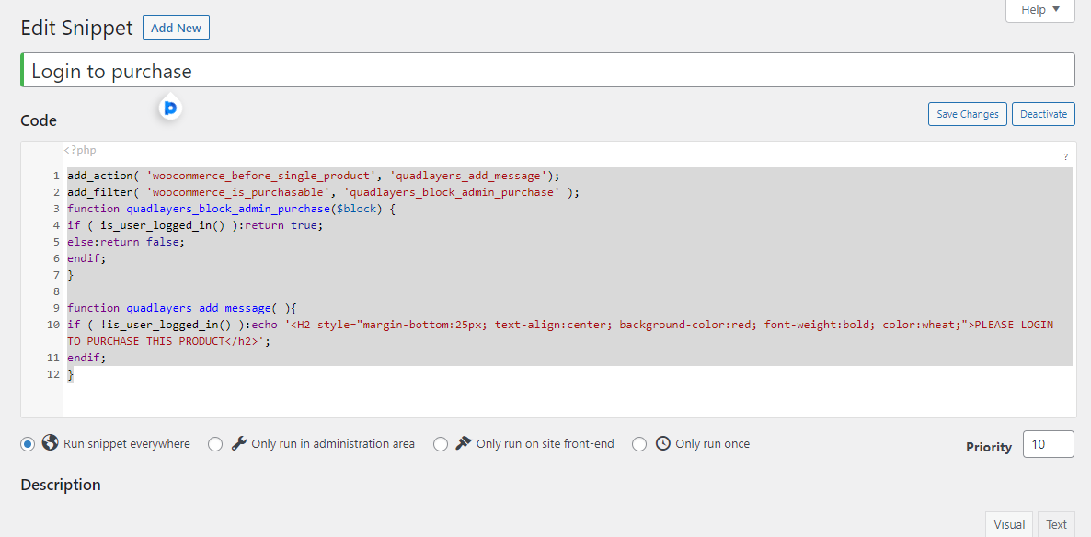Click line 9 function quadlayers_add_message
The image size is (1091, 537).
[182, 307]
